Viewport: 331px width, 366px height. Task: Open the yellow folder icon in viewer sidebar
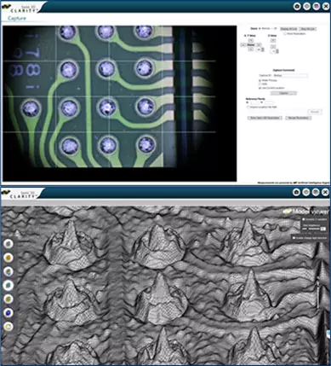pos(9,327)
